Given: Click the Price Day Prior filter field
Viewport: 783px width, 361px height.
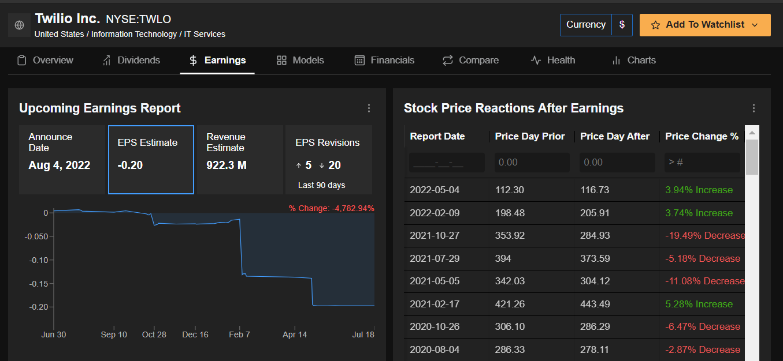Looking at the screenshot, I should click(532, 163).
